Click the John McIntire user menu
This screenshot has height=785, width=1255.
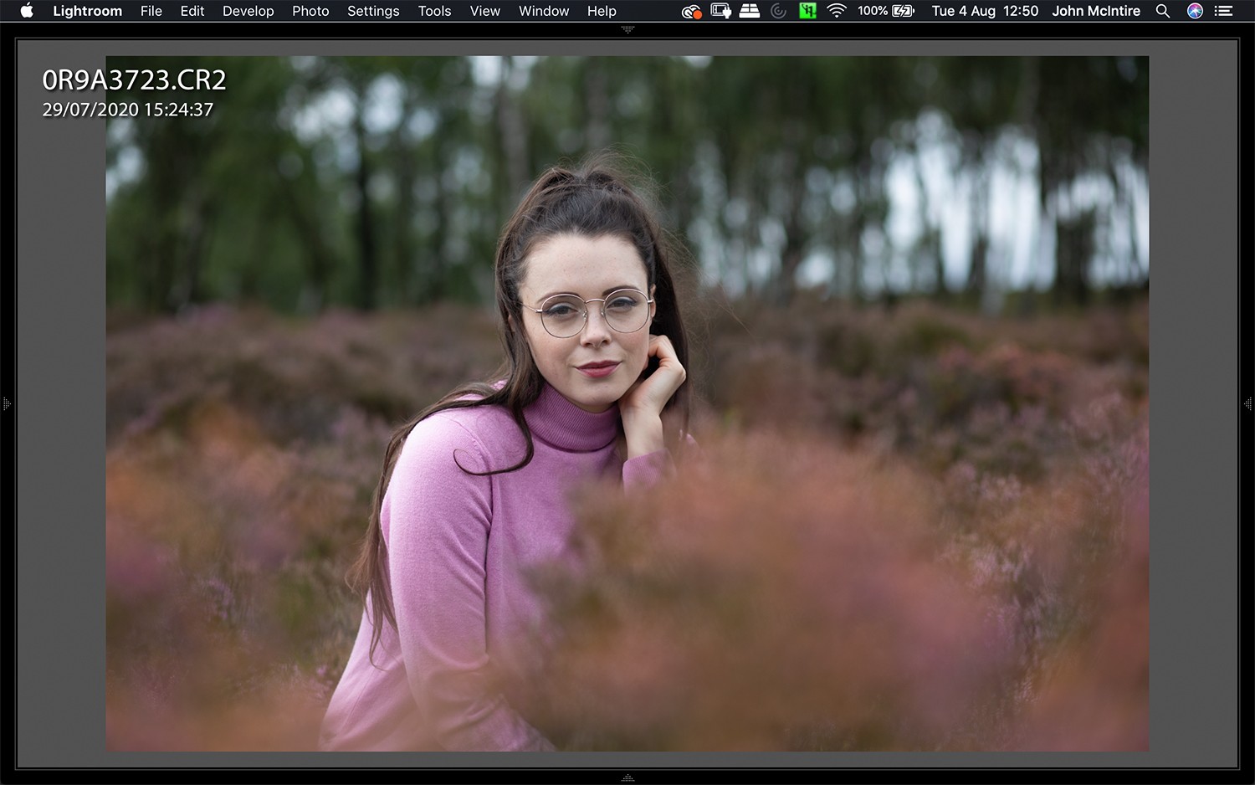[x=1096, y=11]
